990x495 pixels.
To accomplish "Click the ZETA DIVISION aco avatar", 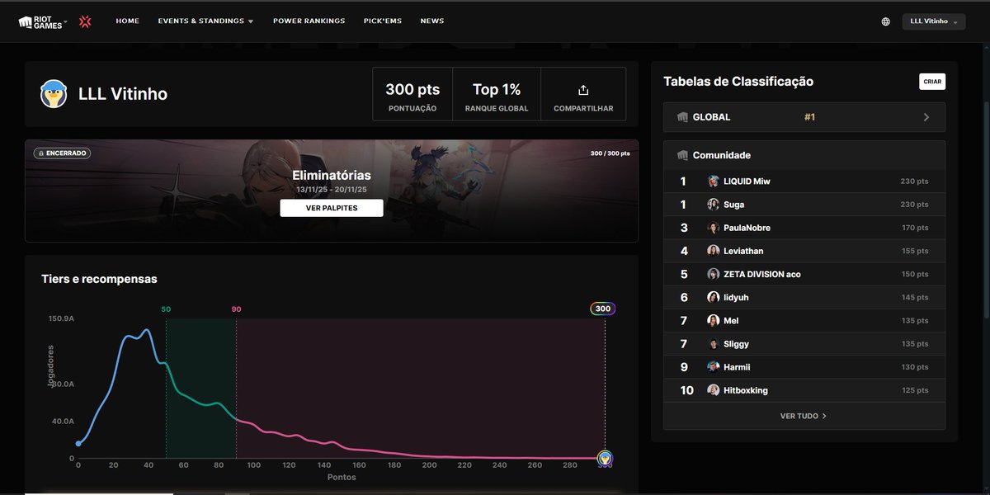I will pos(713,274).
